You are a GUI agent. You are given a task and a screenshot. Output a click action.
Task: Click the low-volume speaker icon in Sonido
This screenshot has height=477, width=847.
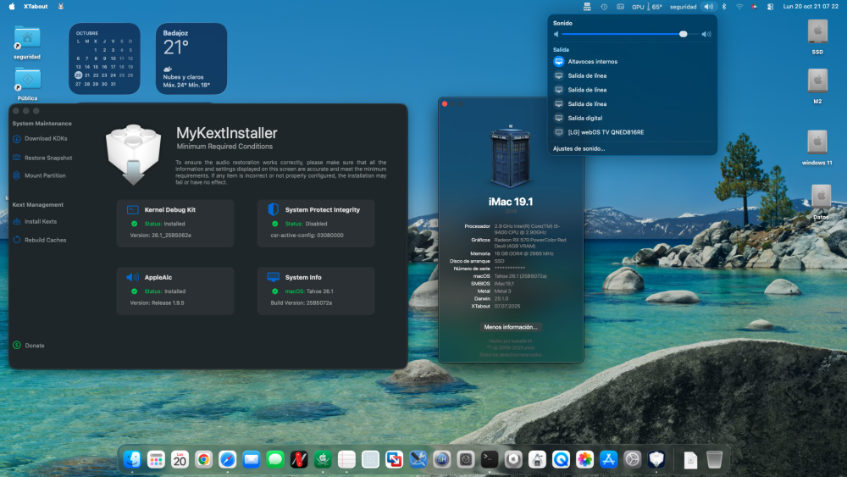tap(556, 34)
